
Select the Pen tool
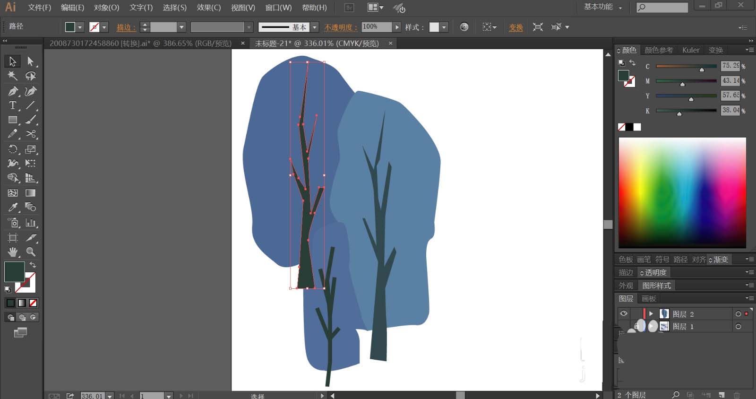[13, 91]
